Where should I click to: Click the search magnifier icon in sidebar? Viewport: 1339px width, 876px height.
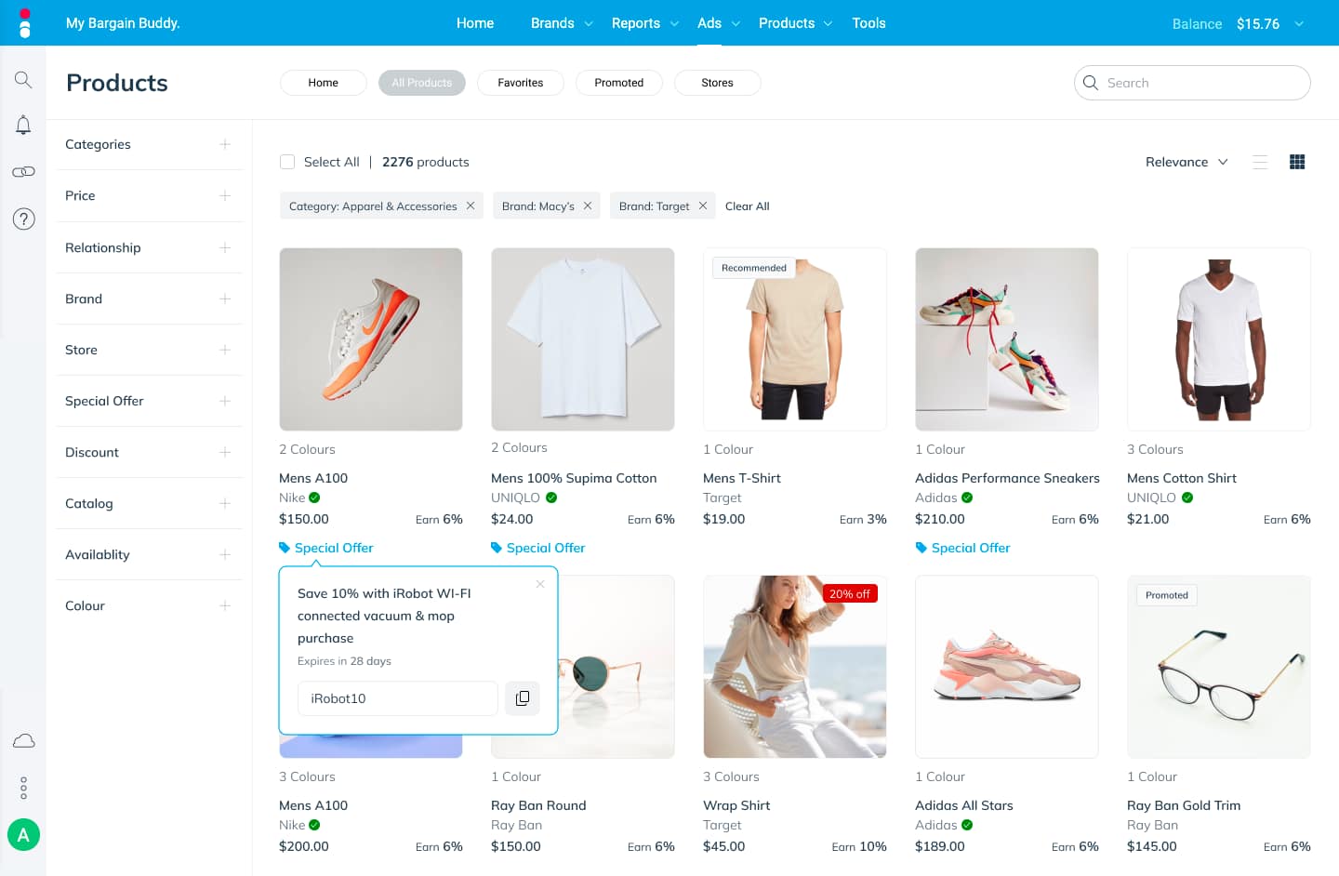23,80
